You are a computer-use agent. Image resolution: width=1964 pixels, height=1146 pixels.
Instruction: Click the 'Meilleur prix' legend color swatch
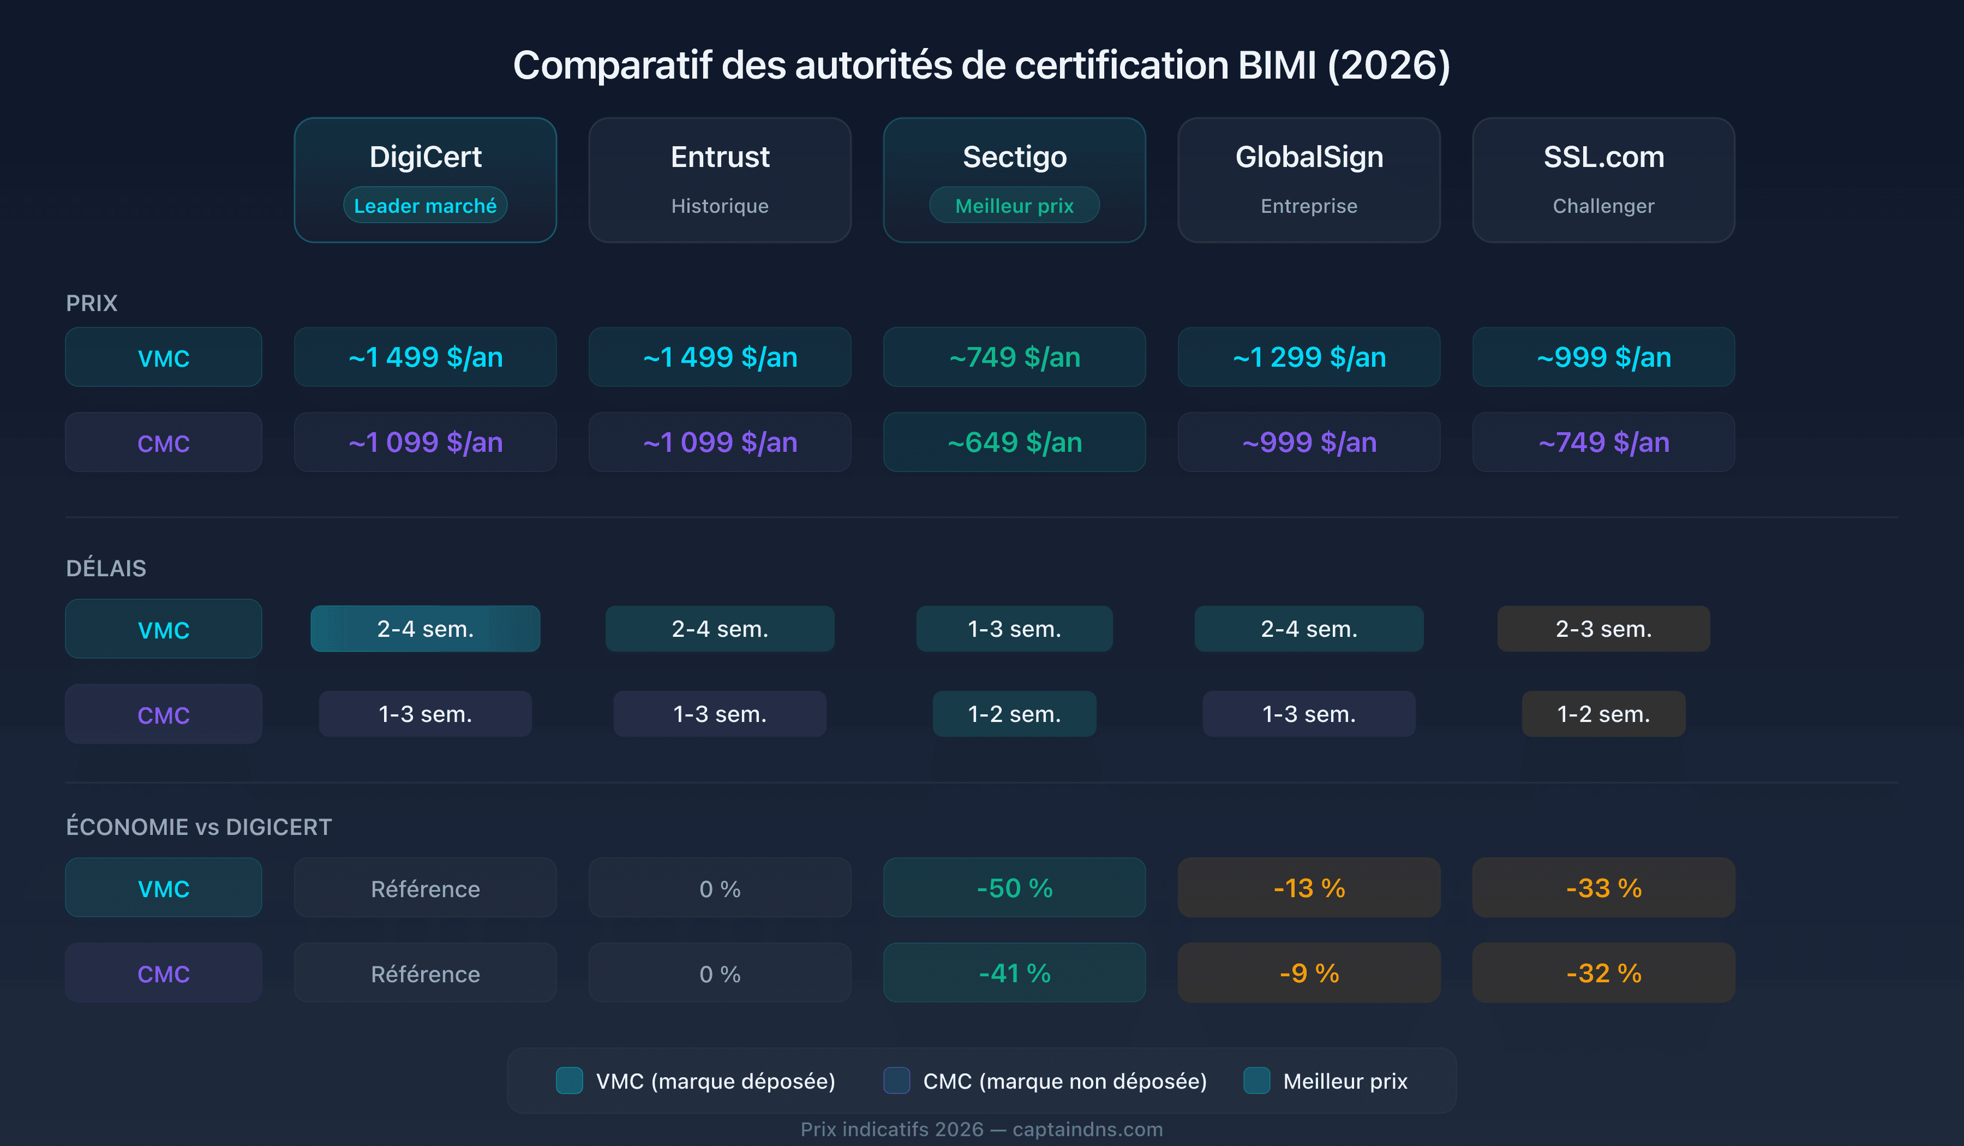pos(1257,1081)
